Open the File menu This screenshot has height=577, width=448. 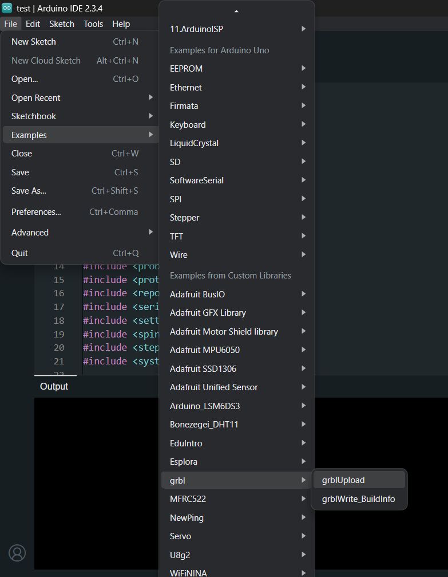point(11,24)
